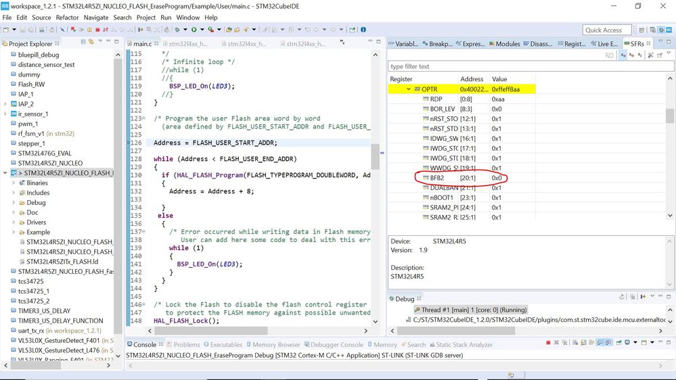Screen dimensions: 676x380
Task: Click Remove Launch X icon in Console
Action: [556, 343]
